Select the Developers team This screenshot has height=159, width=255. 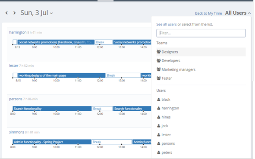pyautogui.click(x=201, y=61)
